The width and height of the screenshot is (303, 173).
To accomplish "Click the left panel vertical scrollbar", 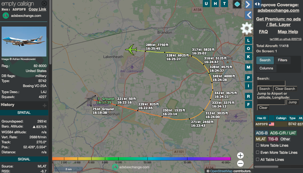I will pyautogui.click(x=50, y=32).
